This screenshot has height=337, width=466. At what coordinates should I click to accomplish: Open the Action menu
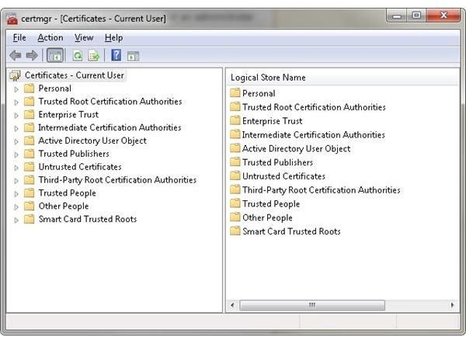coord(50,38)
